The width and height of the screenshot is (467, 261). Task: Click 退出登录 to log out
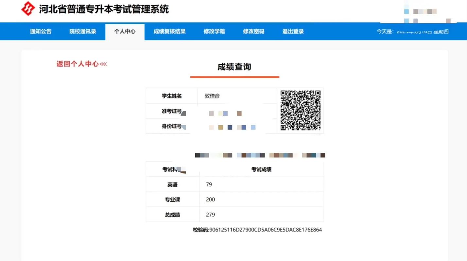coord(292,31)
